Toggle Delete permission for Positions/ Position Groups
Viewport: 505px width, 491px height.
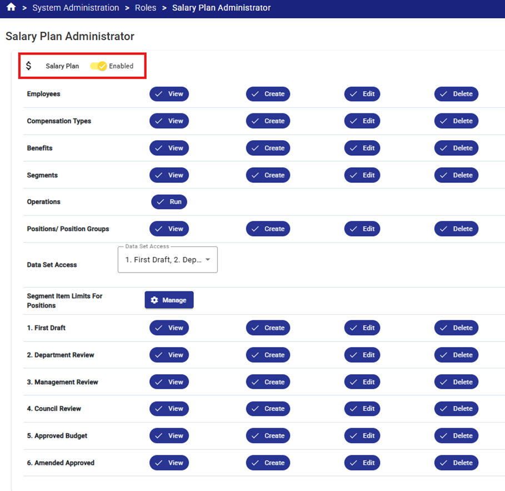(x=456, y=229)
